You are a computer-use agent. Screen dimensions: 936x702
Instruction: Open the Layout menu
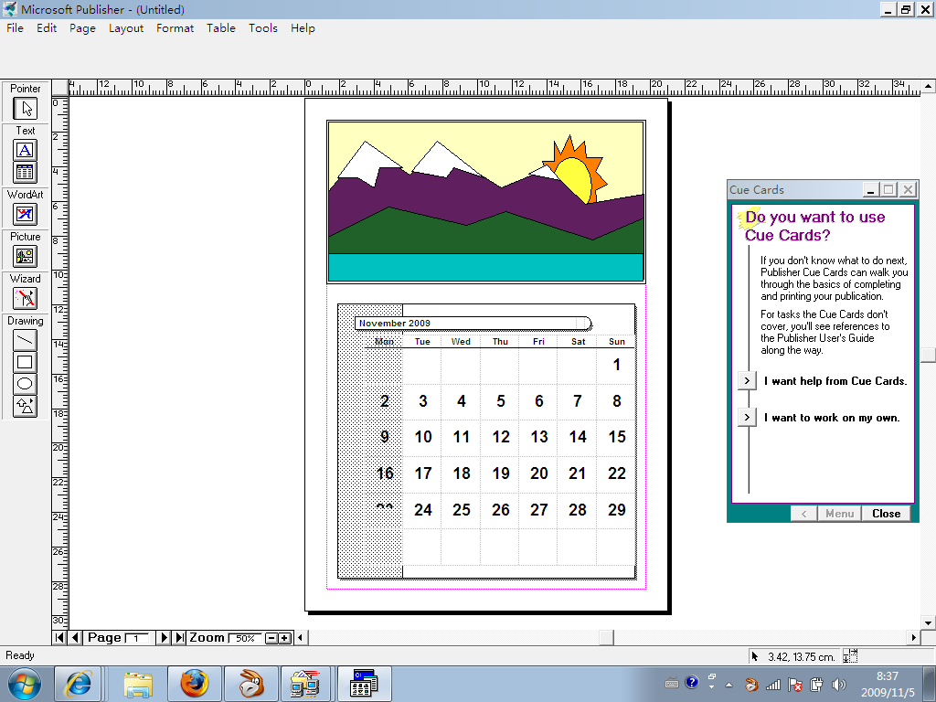pyautogui.click(x=126, y=28)
